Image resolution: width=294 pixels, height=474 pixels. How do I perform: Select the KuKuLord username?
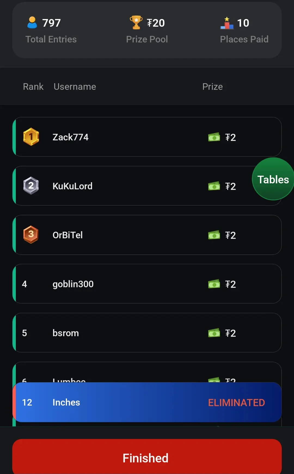click(72, 186)
